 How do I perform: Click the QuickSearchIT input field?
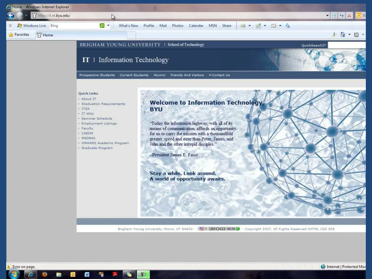click(x=347, y=45)
